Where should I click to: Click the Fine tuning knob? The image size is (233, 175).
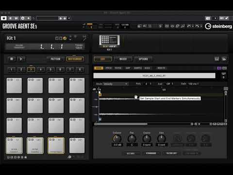point(162,139)
